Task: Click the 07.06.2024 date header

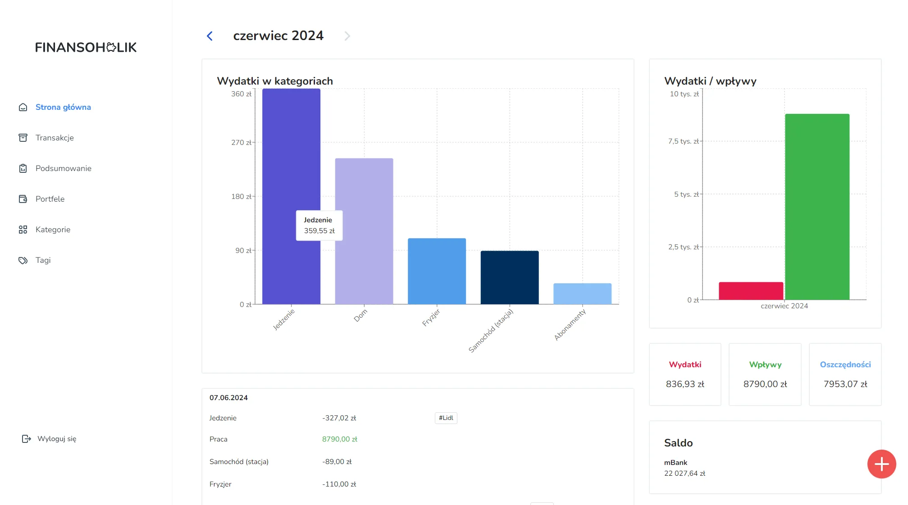Action: (x=228, y=397)
